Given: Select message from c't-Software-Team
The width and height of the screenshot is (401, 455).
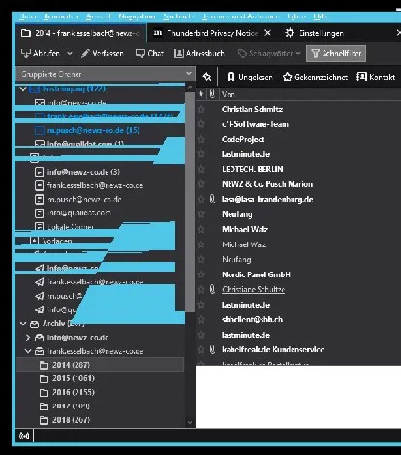Looking at the screenshot, I should (255, 124).
